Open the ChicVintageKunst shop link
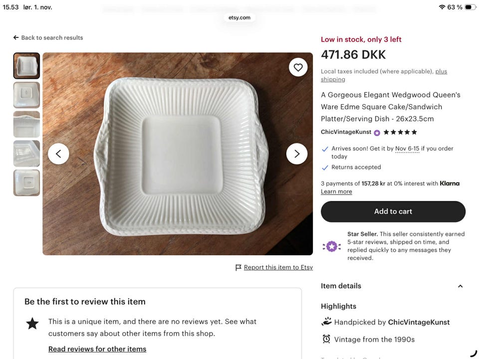 point(346,132)
